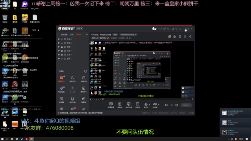Hide the 文本 6 source with eye icon
The image size is (251, 141).
59,39
